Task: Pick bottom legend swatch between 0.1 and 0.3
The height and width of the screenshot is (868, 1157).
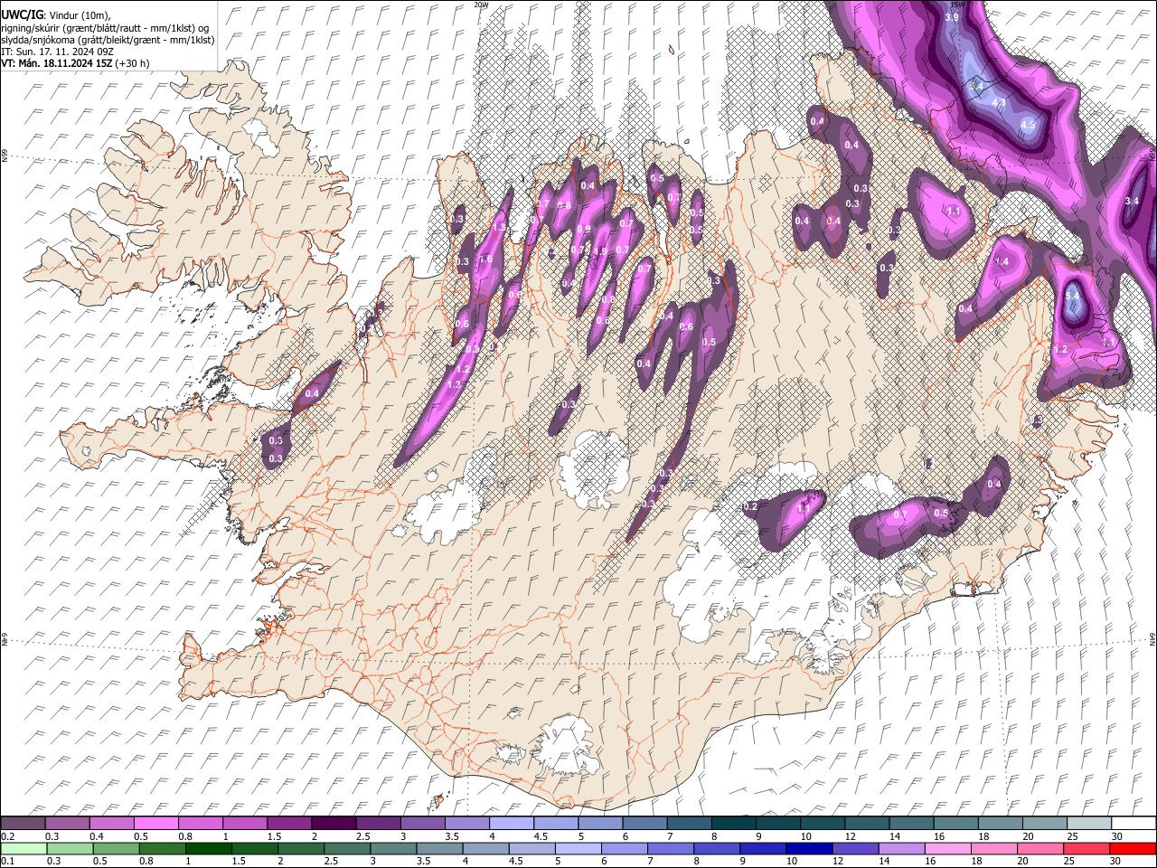Action: (24, 848)
